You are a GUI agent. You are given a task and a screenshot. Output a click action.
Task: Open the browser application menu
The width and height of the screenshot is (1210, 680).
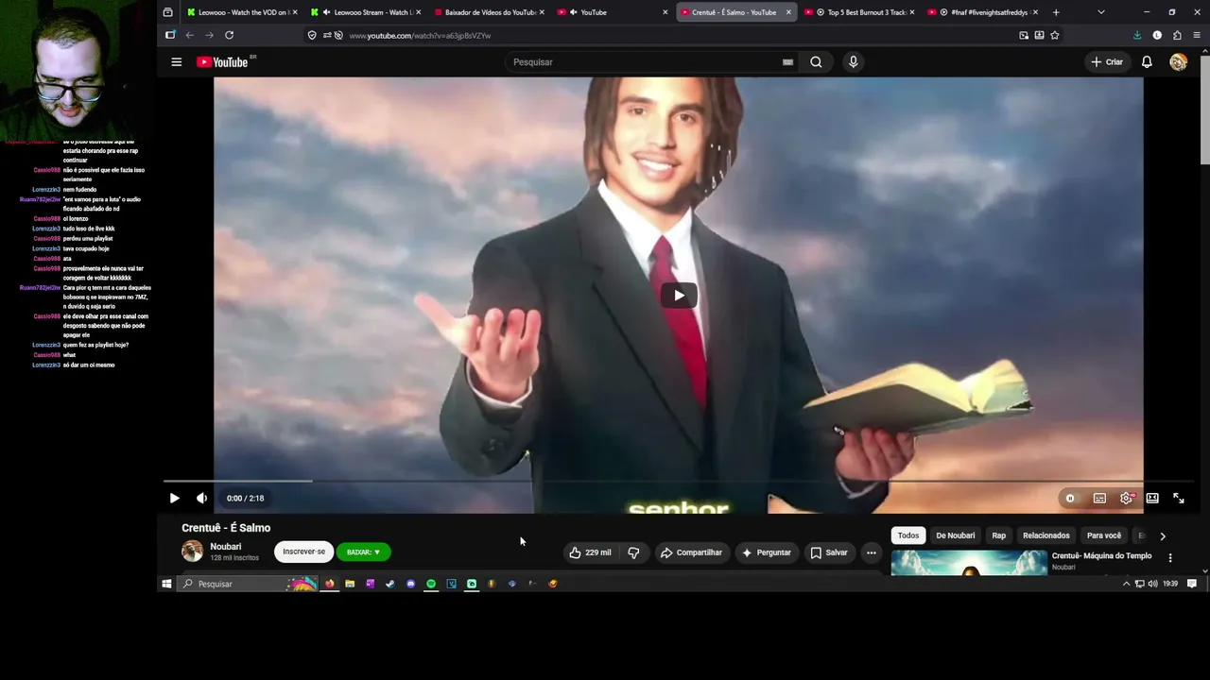[x=1197, y=35]
